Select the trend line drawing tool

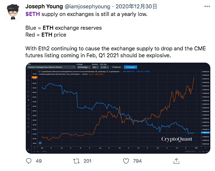click(x=28, y=76)
